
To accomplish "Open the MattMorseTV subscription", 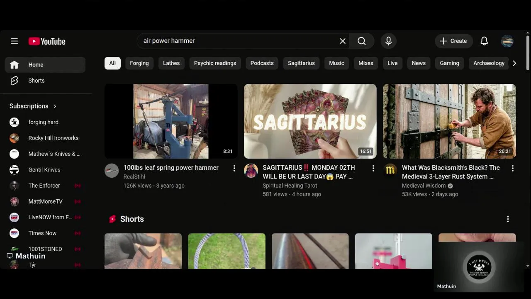I will (45, 201).
